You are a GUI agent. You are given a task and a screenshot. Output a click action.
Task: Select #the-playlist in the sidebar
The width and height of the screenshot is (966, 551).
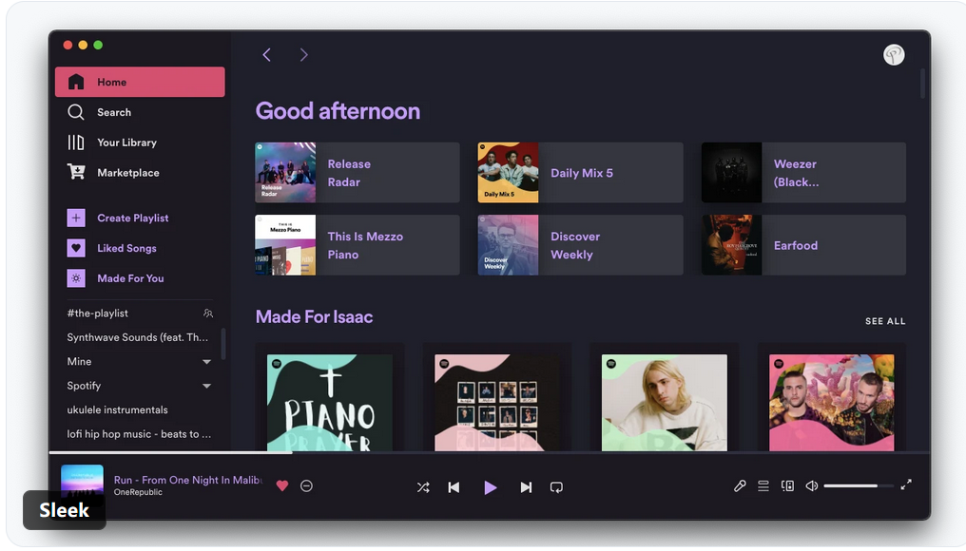pos(97,313)
